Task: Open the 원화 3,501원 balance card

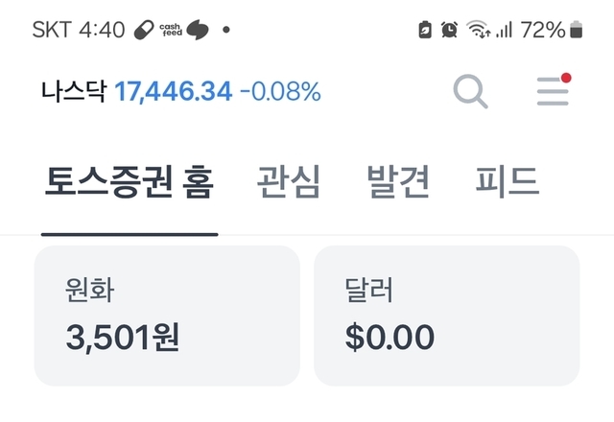Action: coord(167,316)
